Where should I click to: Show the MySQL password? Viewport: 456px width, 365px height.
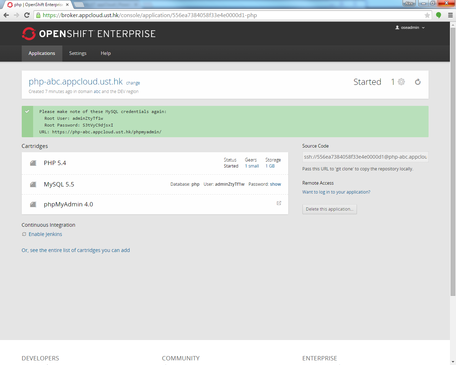click(275, 184)
